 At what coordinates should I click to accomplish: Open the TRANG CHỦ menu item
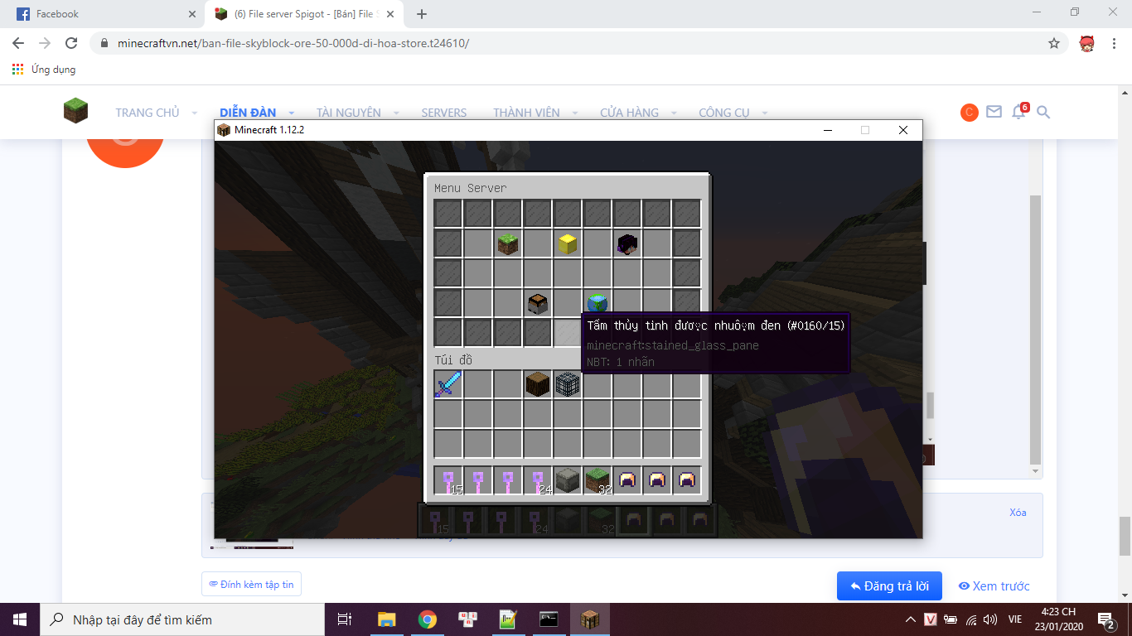[x=148, y=113]
